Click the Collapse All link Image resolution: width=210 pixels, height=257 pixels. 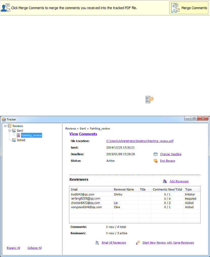(x=34, y=248)
